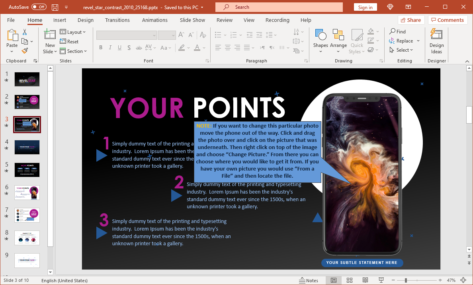Click the Cut scissors icon
The height and width of the screenshot is (285, 473).
(x=25, y=32)
